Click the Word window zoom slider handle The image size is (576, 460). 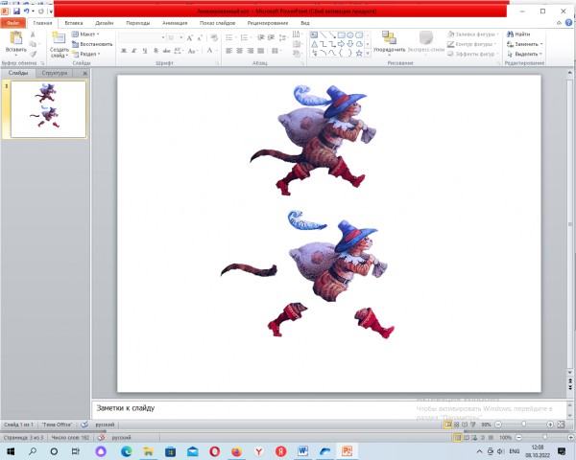click(x=544, y=437)
